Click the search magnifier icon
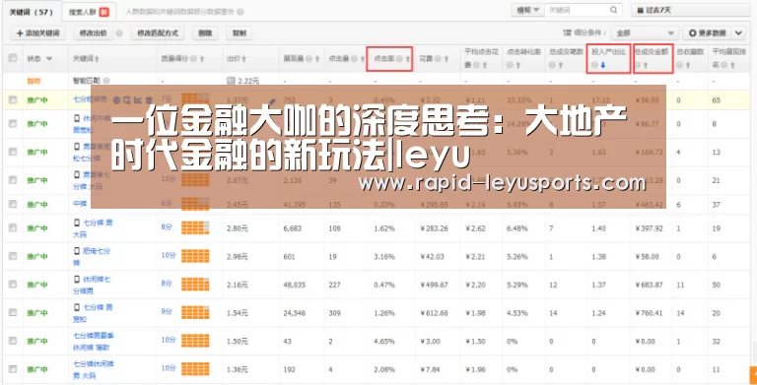Viewport: 757px width, 385px height. (x=613, y=10)
